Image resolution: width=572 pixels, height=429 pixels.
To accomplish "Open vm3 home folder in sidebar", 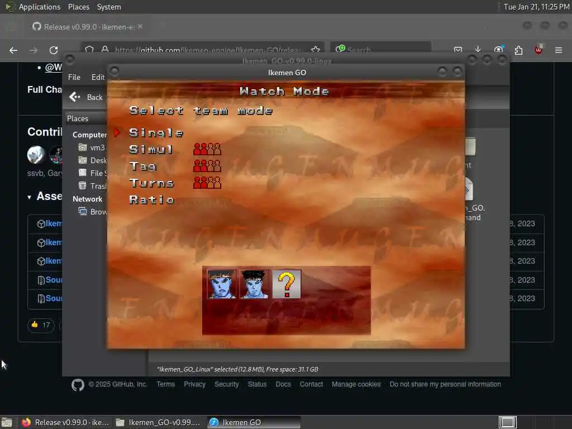I will point(92,147).
